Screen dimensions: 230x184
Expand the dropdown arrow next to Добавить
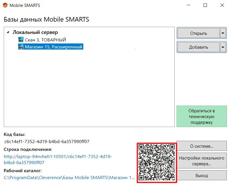pos(223,47)
